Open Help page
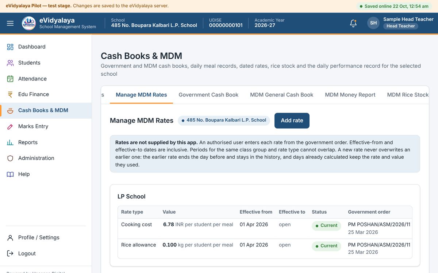This screenshot has height=273, width=438. pos(46,174)
